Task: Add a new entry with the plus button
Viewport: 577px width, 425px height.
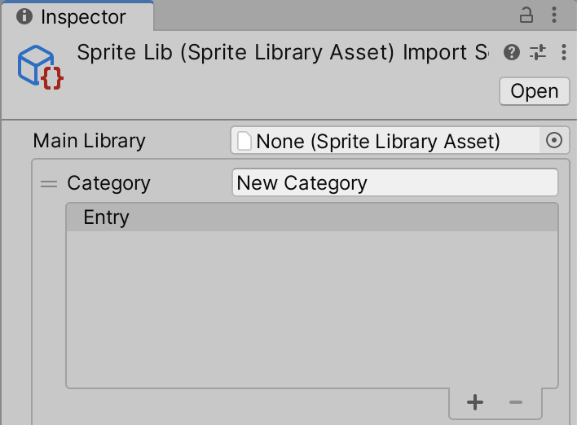Action: click(475, 402)
